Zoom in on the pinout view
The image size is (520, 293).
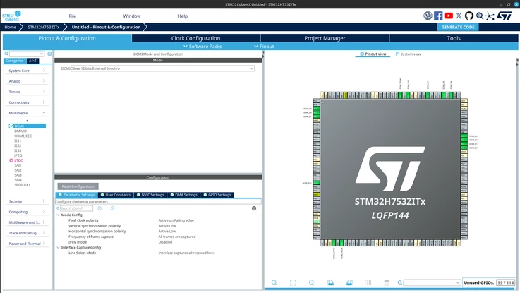click(274, 282)
